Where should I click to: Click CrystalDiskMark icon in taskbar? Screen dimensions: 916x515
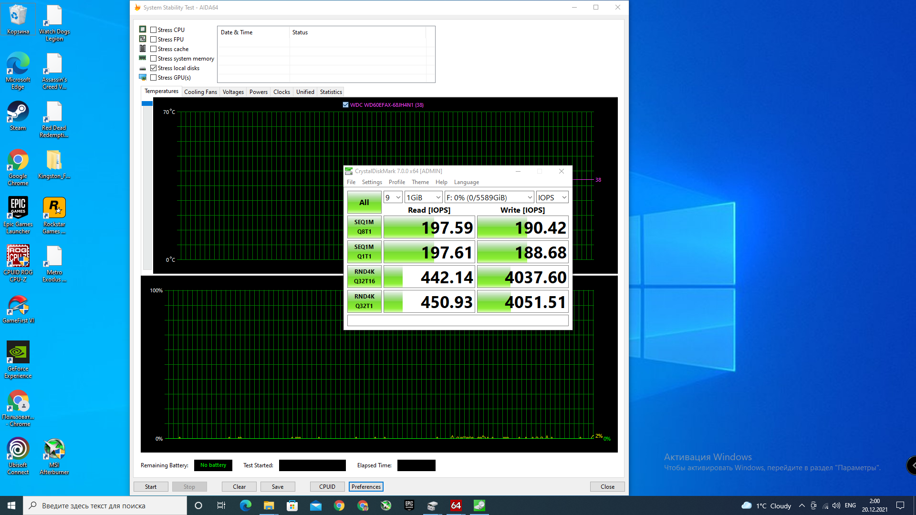[x=479, y=505]
